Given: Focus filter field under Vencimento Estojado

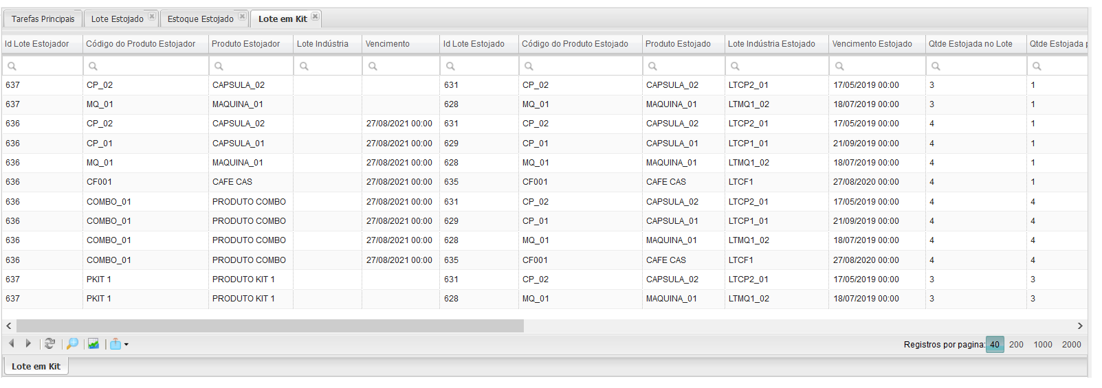Looking at the screenshot, I should pos(877,66).
